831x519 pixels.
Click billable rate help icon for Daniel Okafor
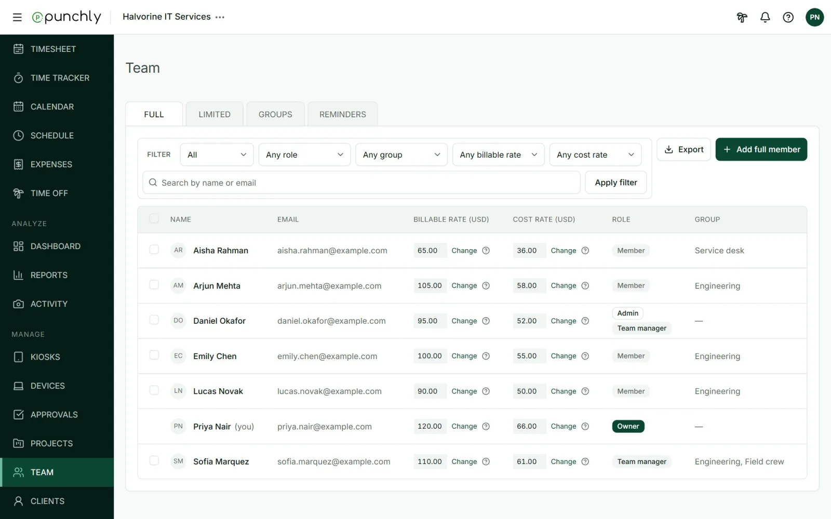coord(486,321)
